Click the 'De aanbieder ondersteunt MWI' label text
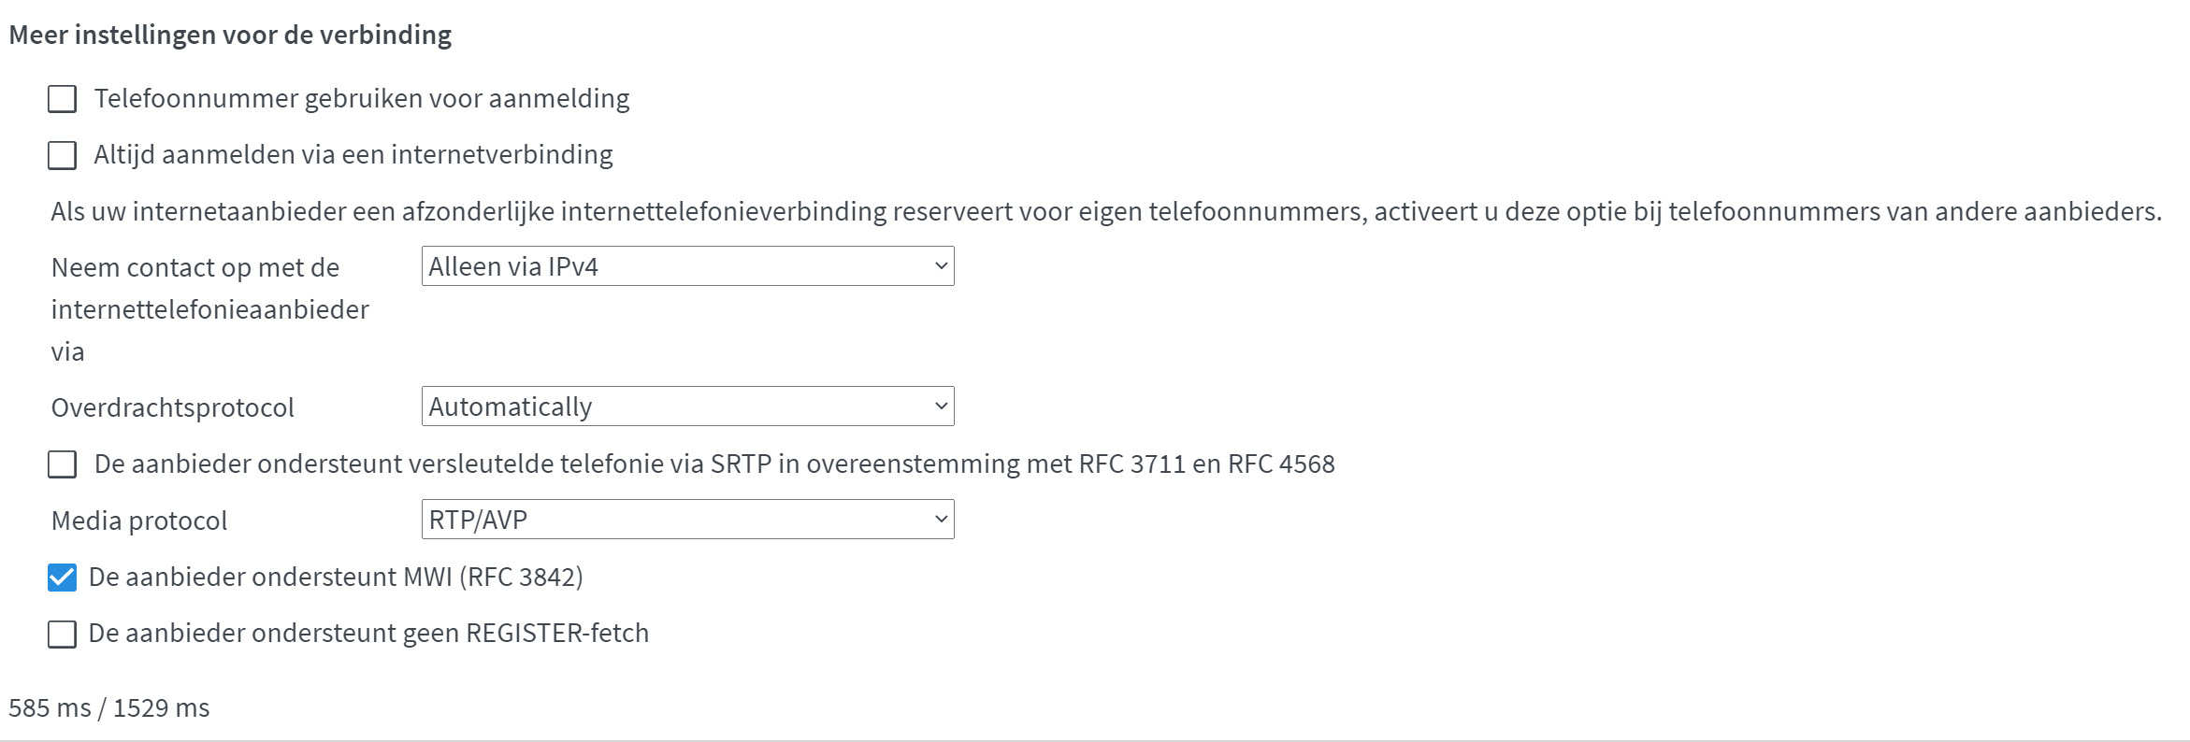This screenshot has height=742, width=2190. click(x=336, y=578)
